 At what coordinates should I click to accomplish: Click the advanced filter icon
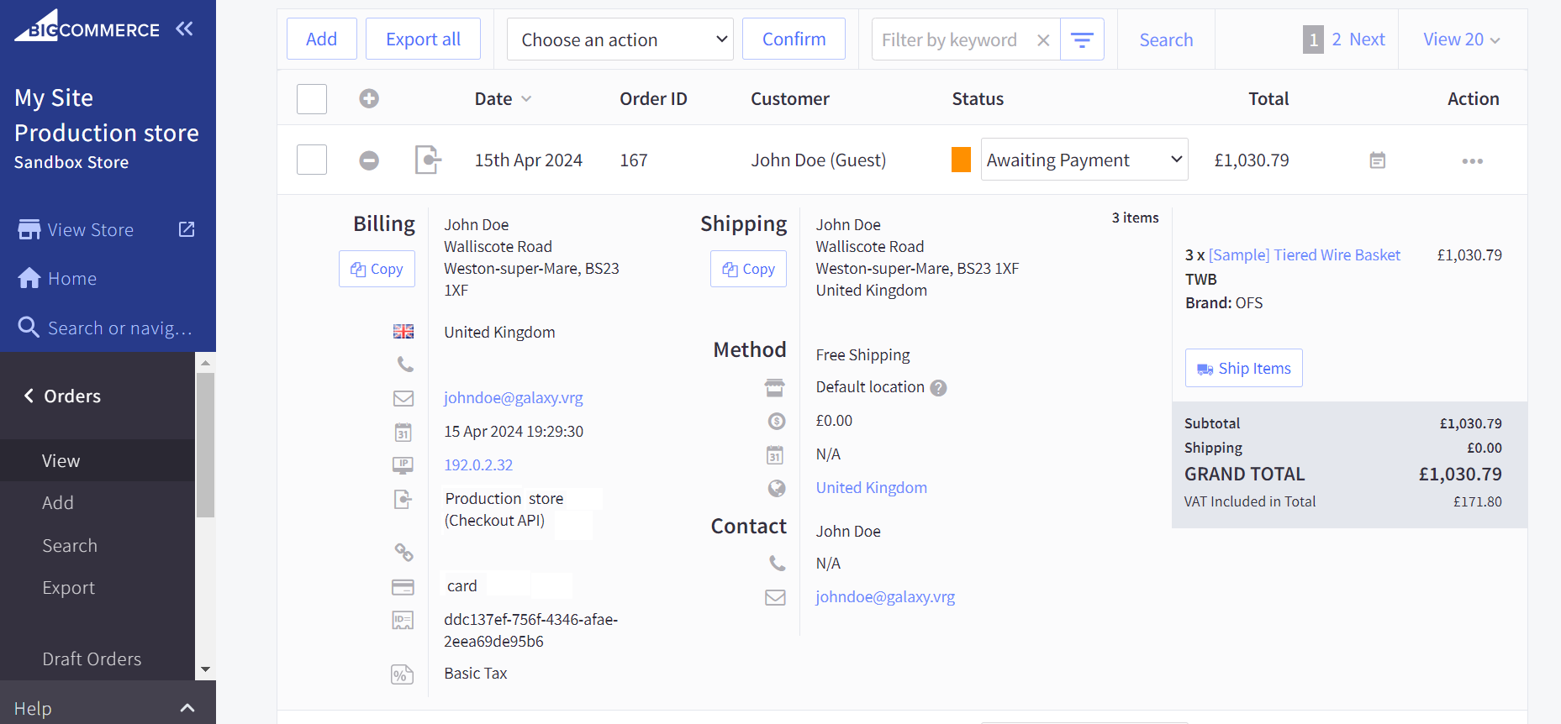[x=1082, y=39]
